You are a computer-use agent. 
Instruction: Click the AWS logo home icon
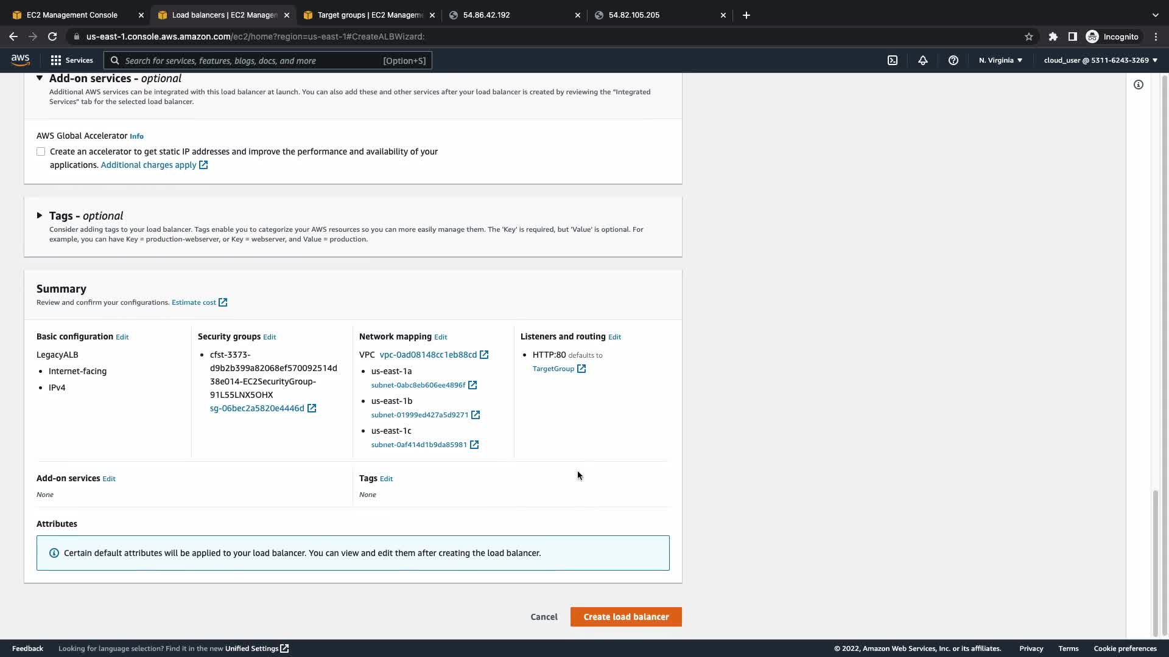coord(20,60)
